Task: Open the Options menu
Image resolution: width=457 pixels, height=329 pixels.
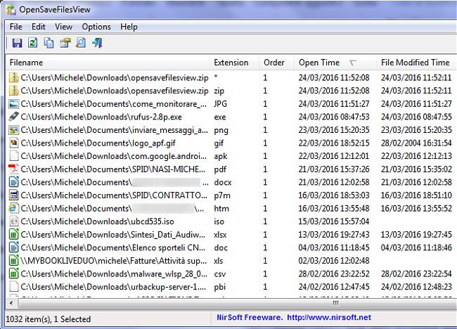Action: (96, 27)
